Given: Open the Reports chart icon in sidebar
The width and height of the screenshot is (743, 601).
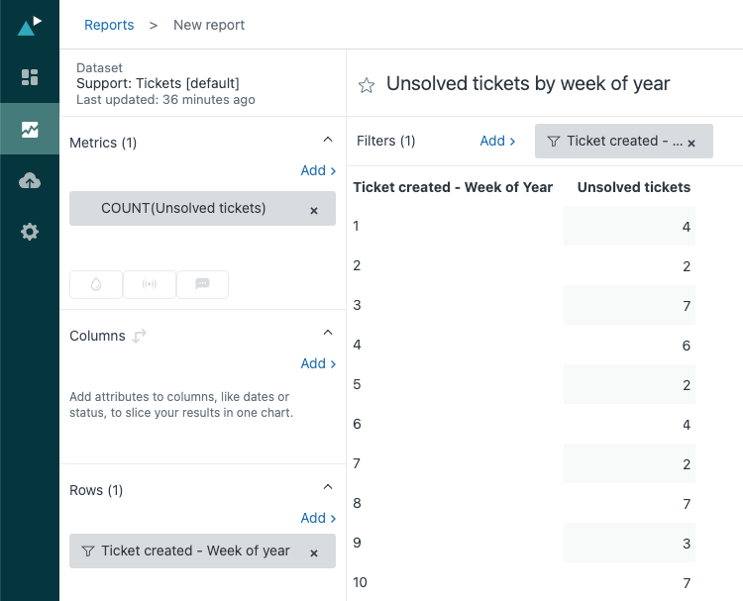Looking at the screenshot, I should coord(30,129).
